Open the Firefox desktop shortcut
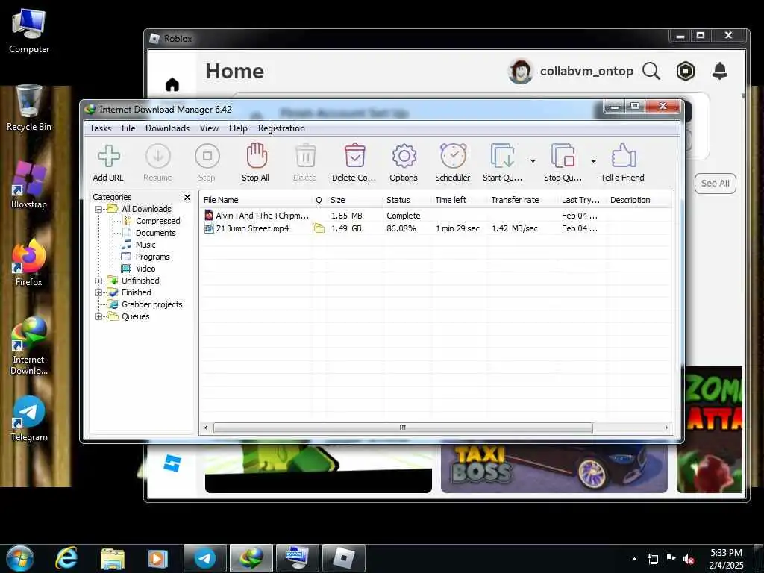 [29, 263]
